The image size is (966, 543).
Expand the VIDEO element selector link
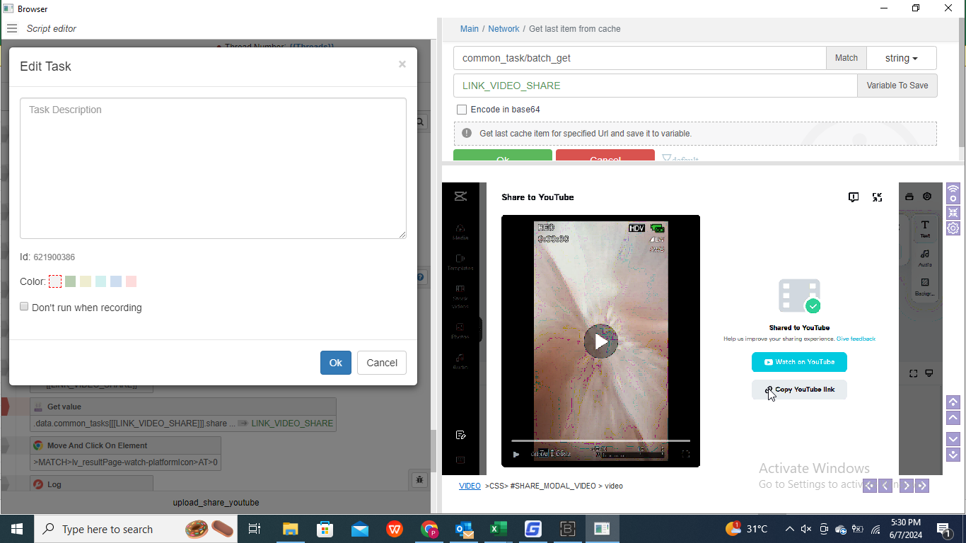tap(470, 486)
